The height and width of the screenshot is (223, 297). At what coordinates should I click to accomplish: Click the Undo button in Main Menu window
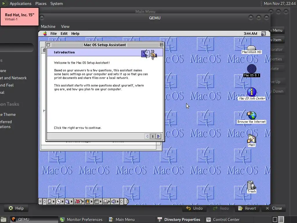194,208
